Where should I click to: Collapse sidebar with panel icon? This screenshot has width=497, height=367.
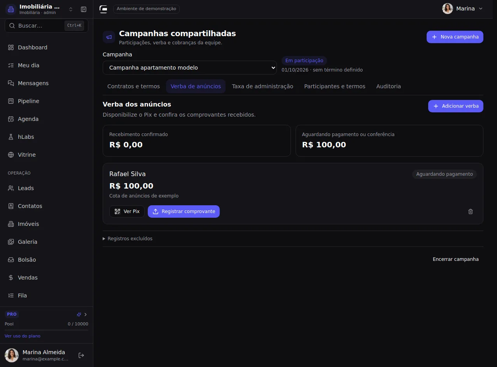tap(84, 9)
